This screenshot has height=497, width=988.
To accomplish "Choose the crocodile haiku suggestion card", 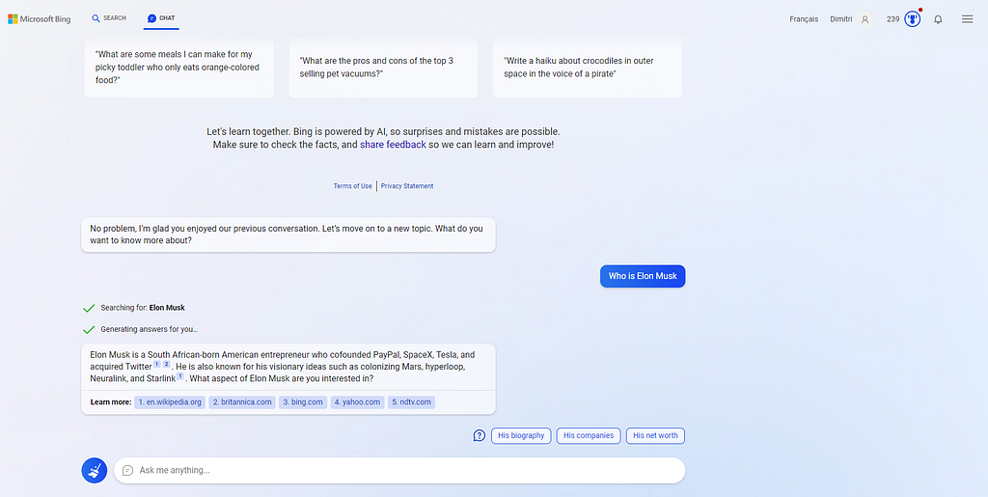I will point(588,68).
